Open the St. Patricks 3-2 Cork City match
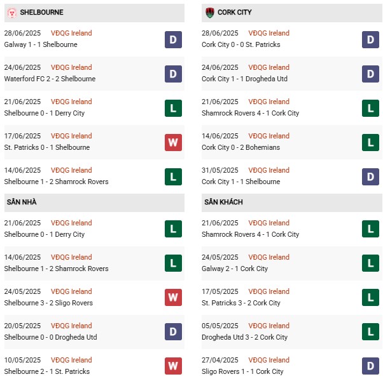This screenshot has height=379, width=383. [x=241, y=303]
